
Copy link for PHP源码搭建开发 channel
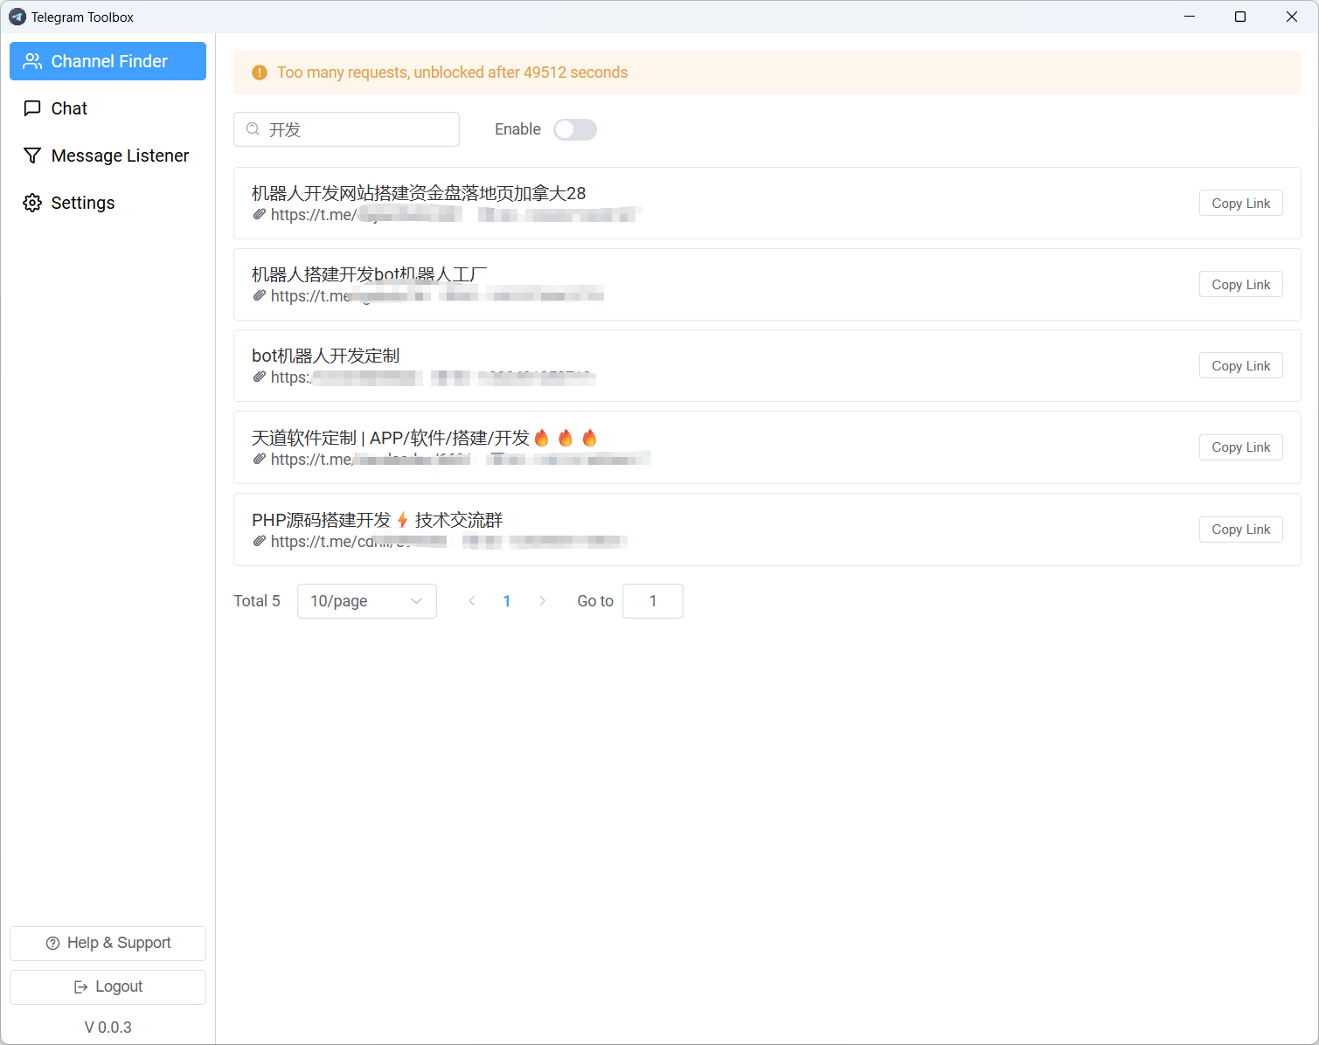click(1240, 529)
